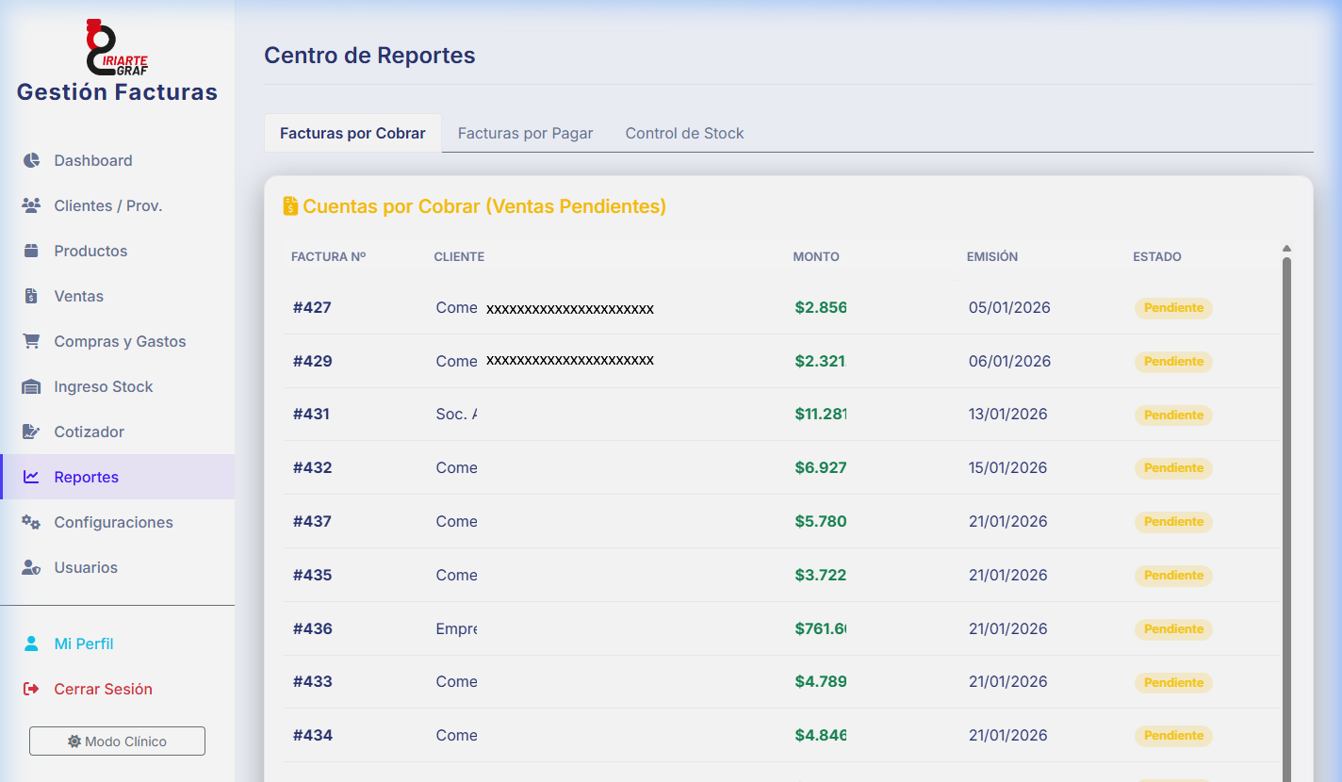Viewport: 1342px width, 782px height.
Task: Click the Cuentas por Cobrar invoice icon
Action: [290, 206]
